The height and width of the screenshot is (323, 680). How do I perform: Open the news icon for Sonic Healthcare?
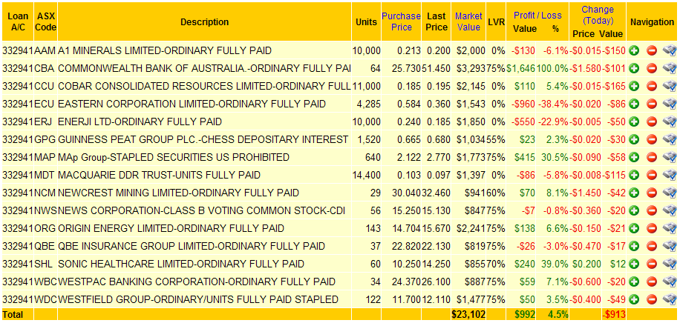click(670, 264)
